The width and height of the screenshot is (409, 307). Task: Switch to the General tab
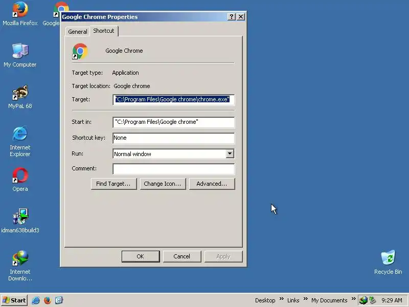78,32
